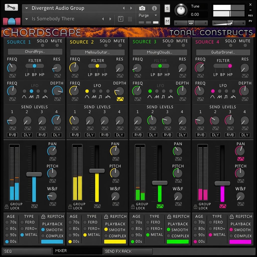Open the Is Somebody There preset dropdown arrow
The width and height of the screenshot is (257, 257).
pyautogui.click(x=27, y=19)
